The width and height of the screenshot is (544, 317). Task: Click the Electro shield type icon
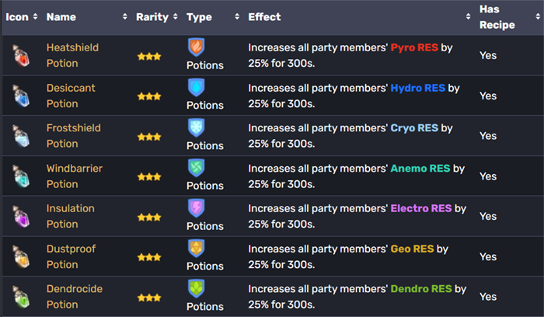196,208
